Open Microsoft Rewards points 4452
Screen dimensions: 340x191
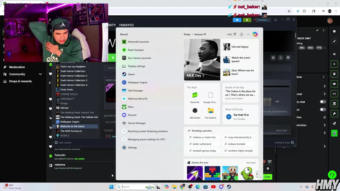[232, 34]
